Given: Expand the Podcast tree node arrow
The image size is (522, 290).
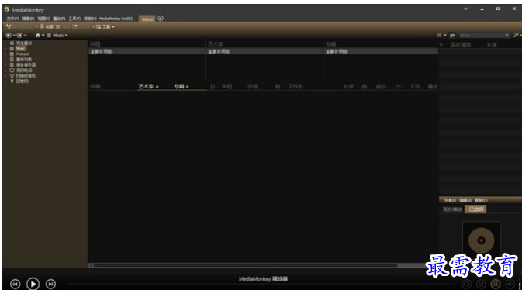Looking at the screenshot, I should 5,54.
